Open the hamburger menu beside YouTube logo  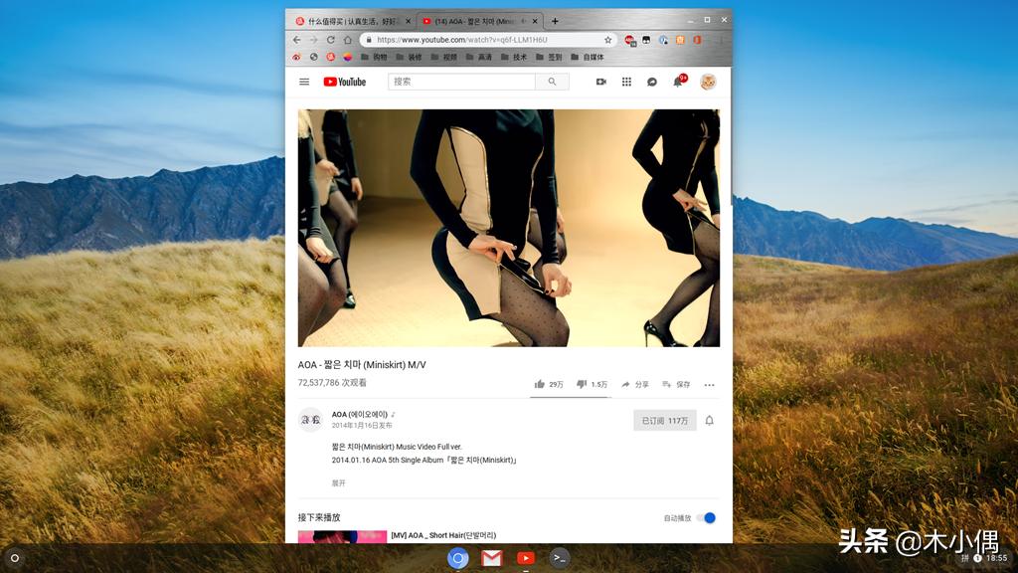304,82
